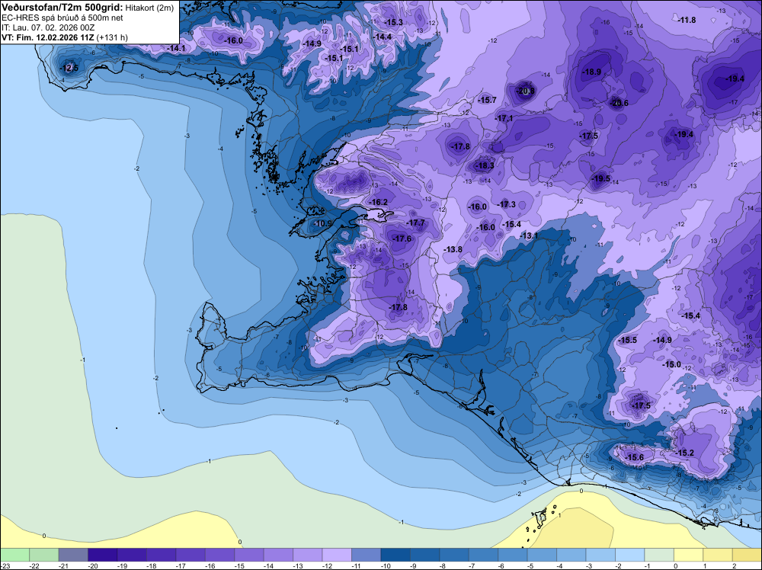The image size is (762, 570).
Task: Click the 'VT: Fim. 12.02.2026 11Z' valid time
Action: tap(48, 37)
